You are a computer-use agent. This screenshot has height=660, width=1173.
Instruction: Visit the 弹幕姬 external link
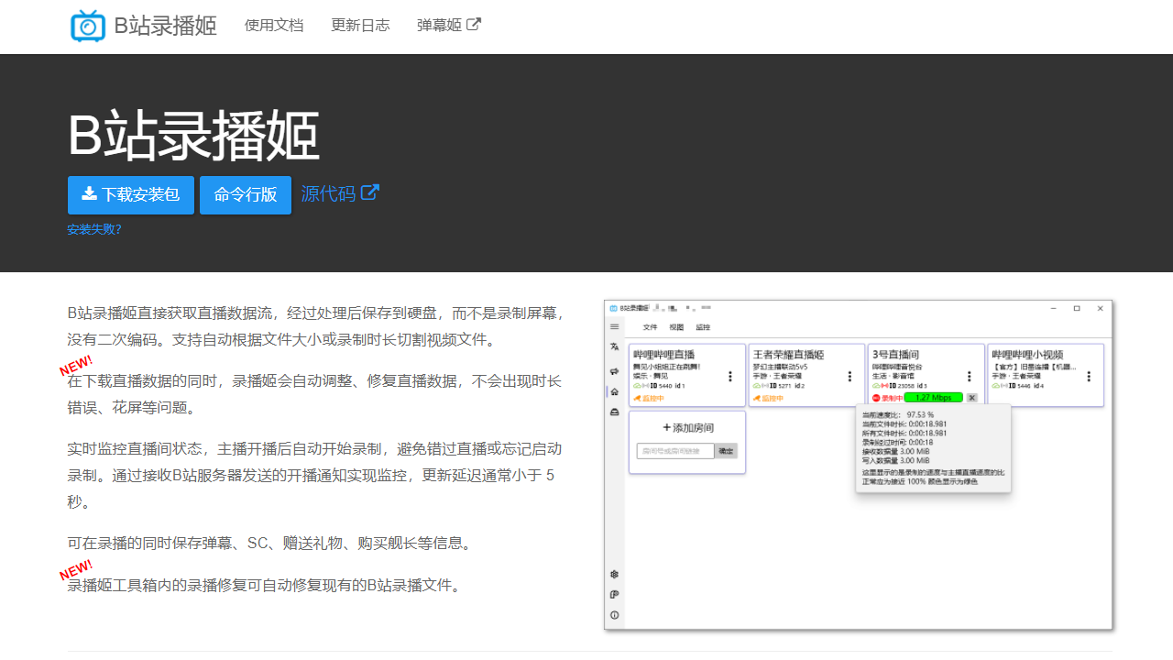point(449,26)
